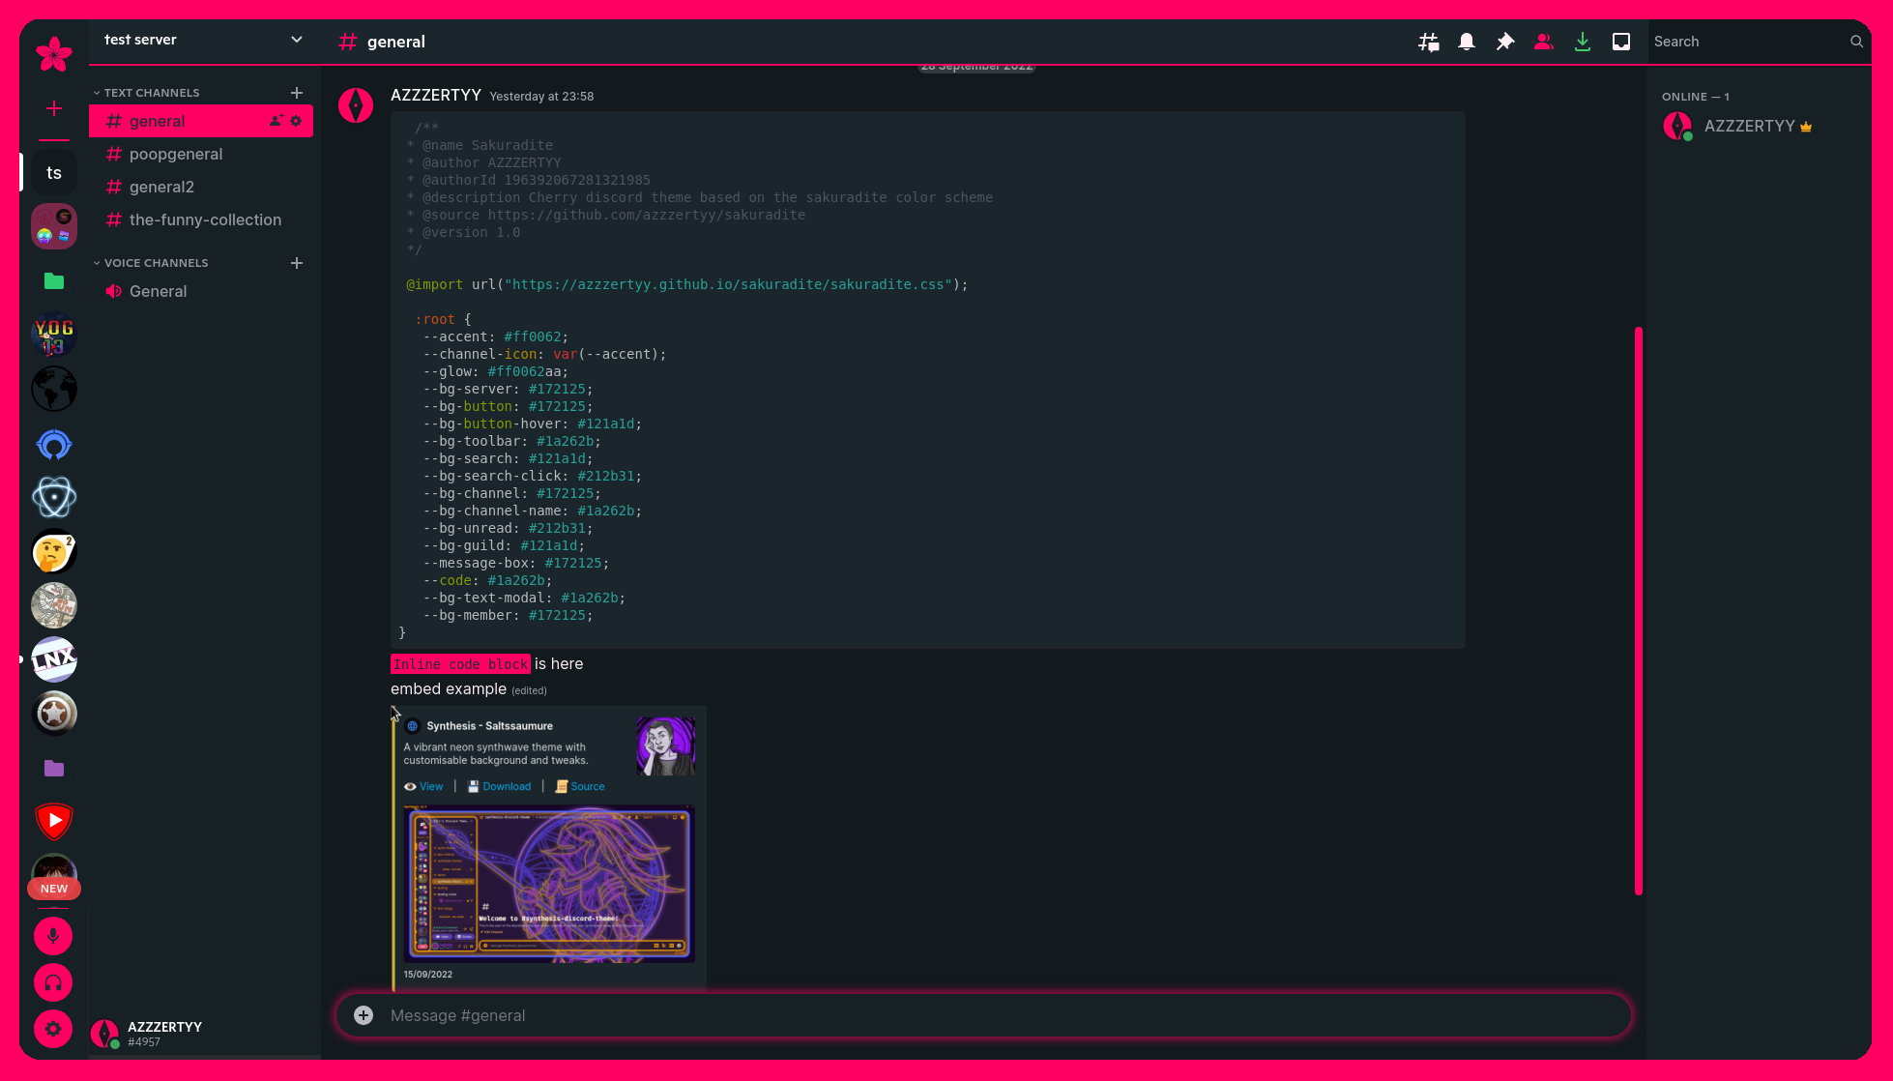Open the inbox icon
This screenshot has height=1081, width=1893.
1621,42
